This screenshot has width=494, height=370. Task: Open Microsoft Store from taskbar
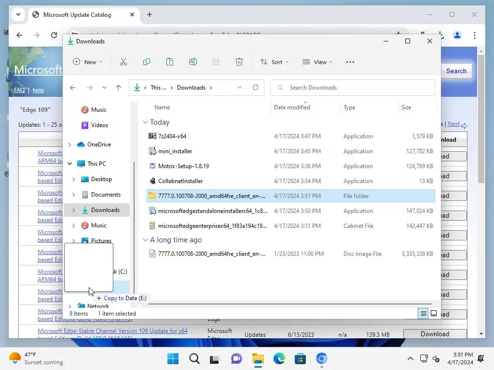[x=300, y=358]
